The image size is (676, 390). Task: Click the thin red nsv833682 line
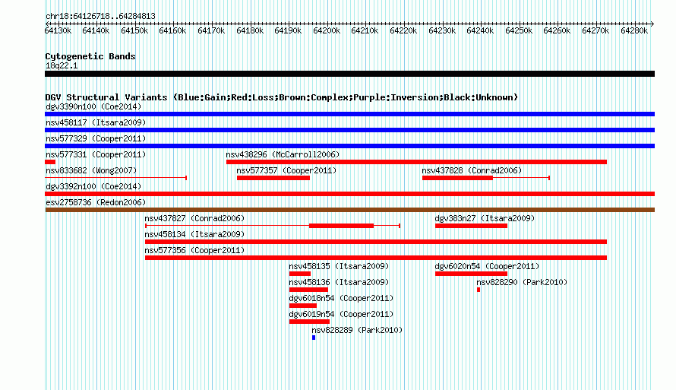[115, 178]
